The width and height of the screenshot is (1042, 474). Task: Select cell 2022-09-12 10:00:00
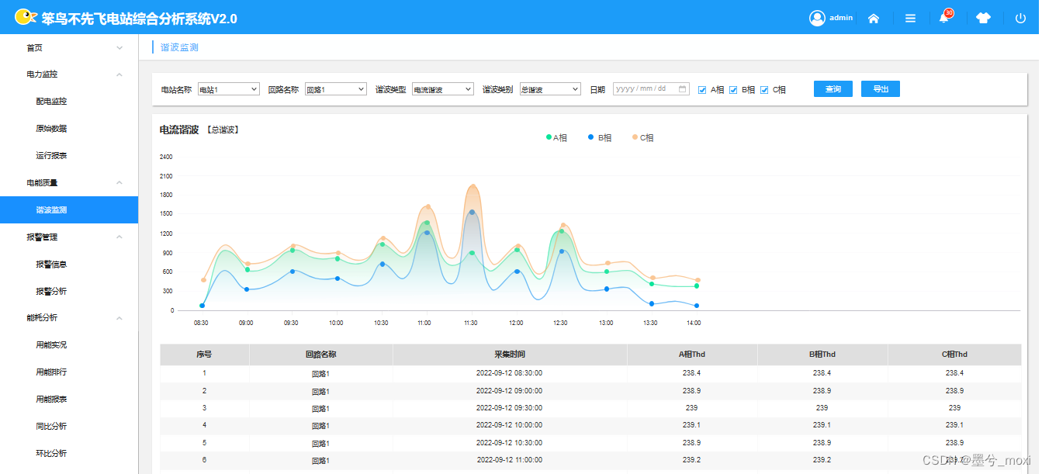click(509, 425)
